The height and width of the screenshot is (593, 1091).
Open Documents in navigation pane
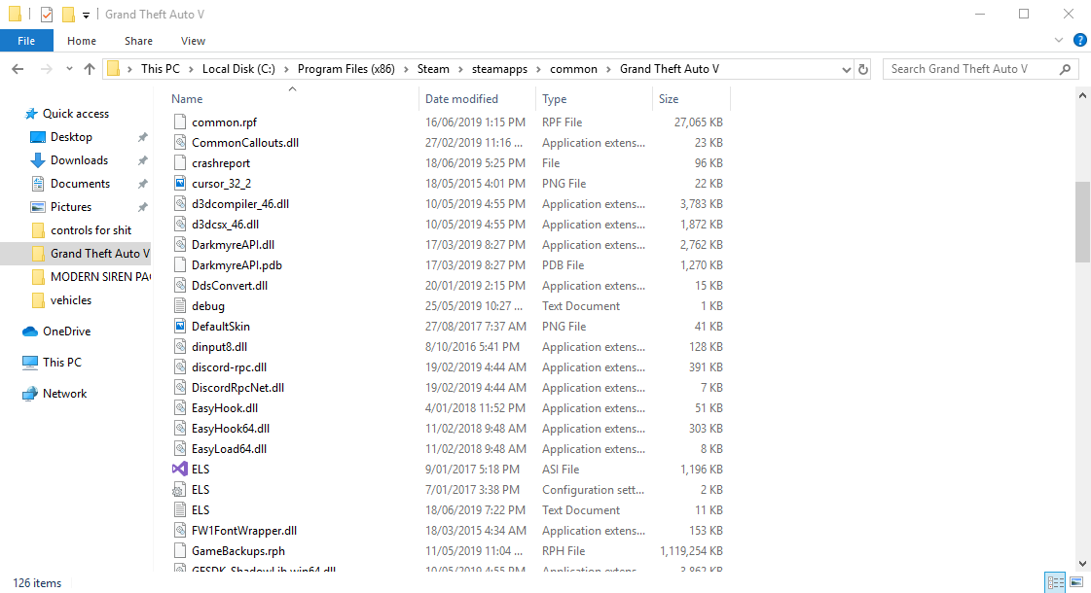[80, 184]
